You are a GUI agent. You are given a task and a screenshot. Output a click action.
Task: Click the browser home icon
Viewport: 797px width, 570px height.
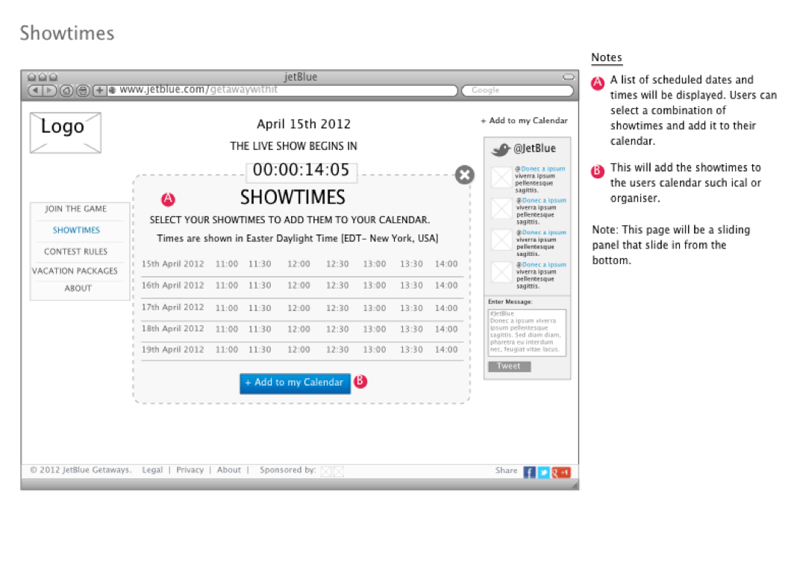pos(66,90)
